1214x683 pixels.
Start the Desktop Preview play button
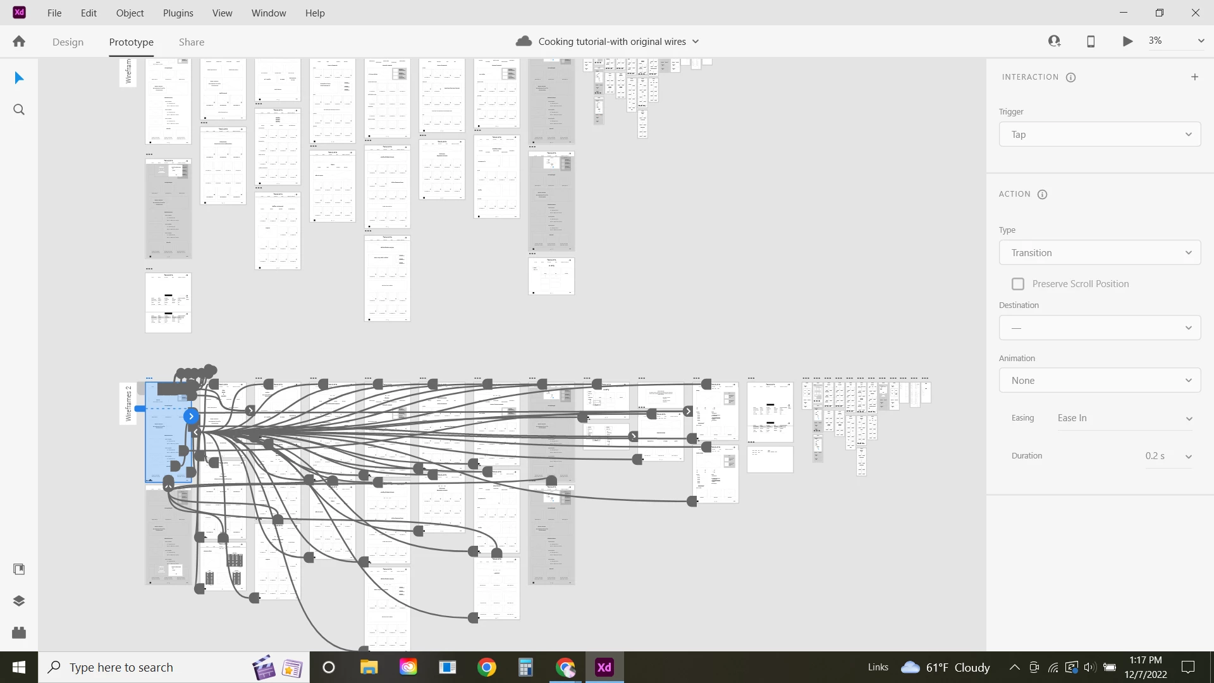coord(1127,41)
